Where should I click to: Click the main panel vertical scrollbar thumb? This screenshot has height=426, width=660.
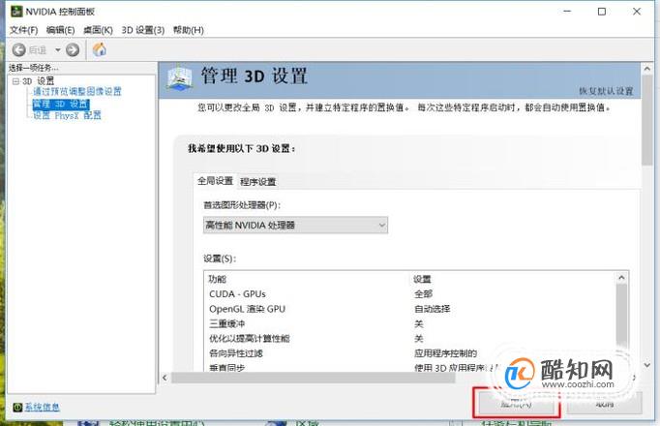pyautogui.click(x=647, y=120)
